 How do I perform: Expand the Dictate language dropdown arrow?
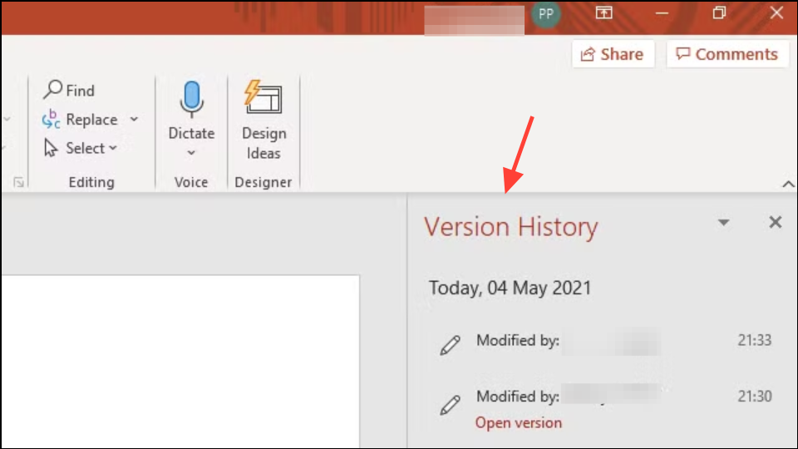(x=191, y=153)
